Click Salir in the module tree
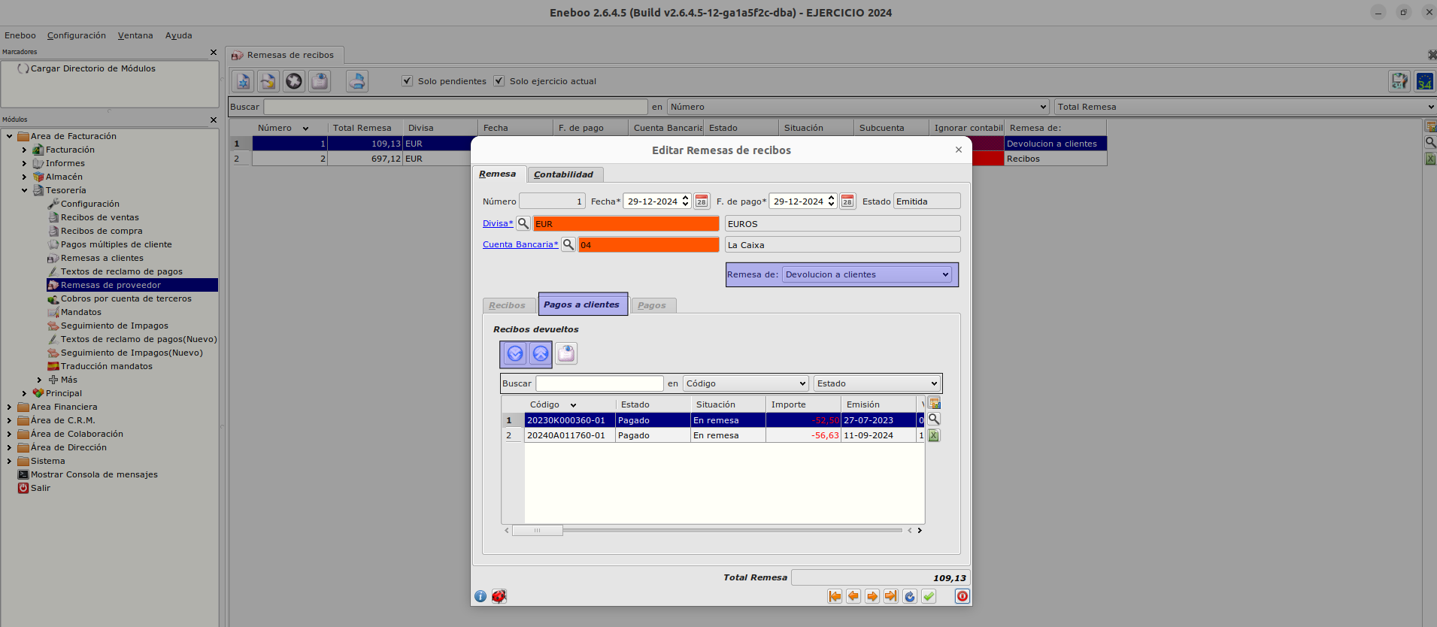 [x=40, y=488]
